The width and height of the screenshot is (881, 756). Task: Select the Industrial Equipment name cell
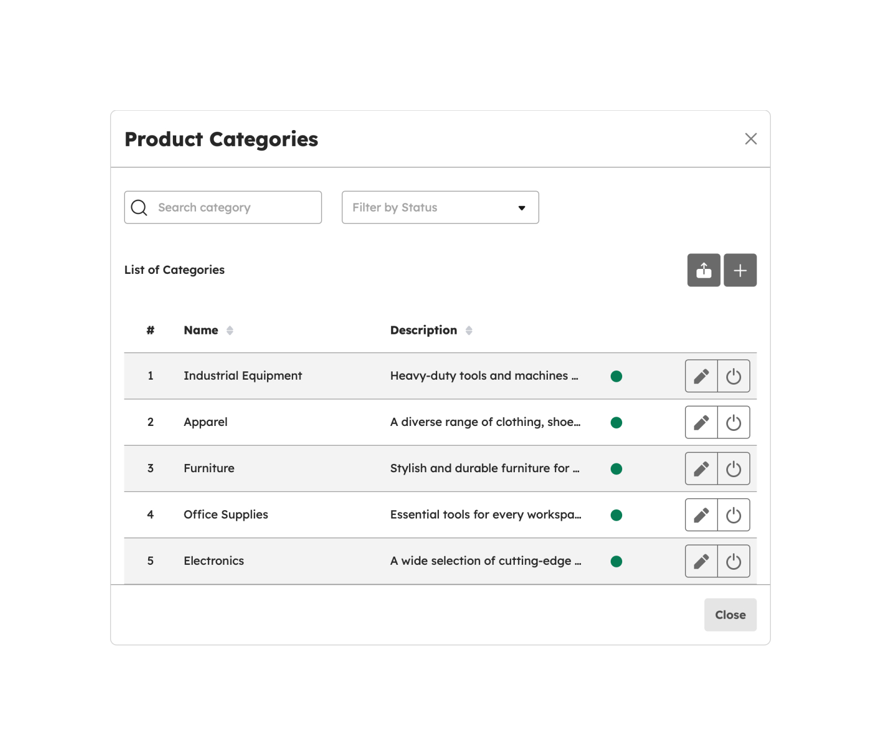point(243,376)
